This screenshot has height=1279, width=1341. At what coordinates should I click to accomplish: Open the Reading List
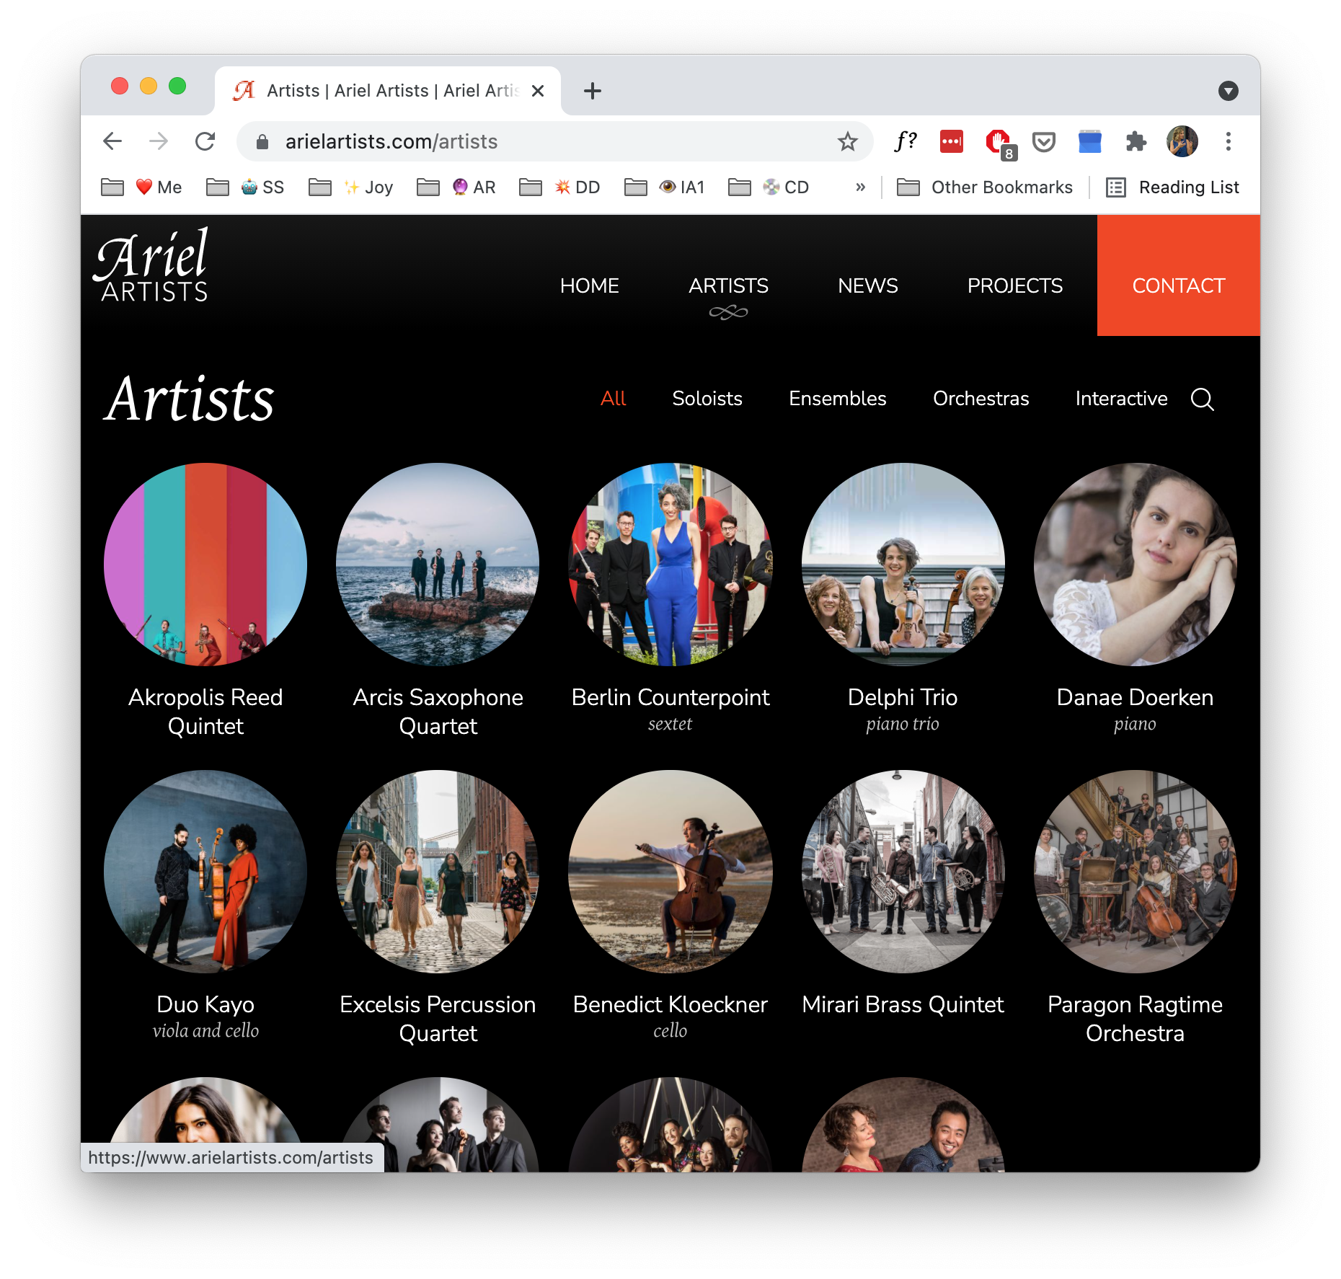point(1172,187)
